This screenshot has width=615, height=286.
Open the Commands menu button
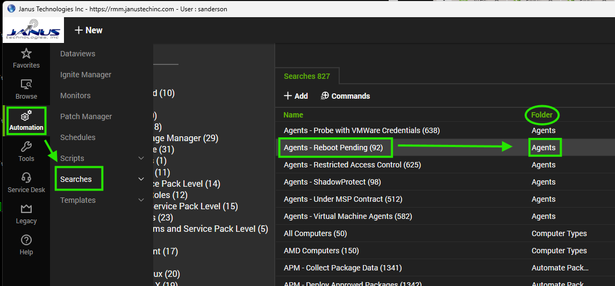pos(345,96)
